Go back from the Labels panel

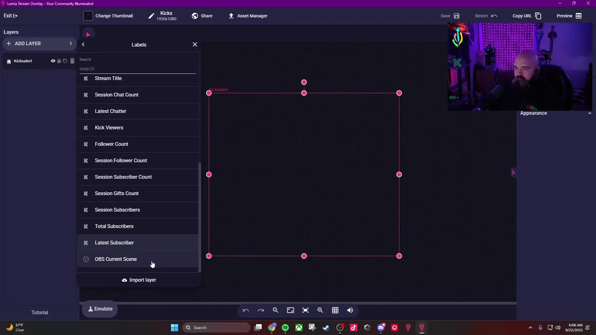(83, 45)
